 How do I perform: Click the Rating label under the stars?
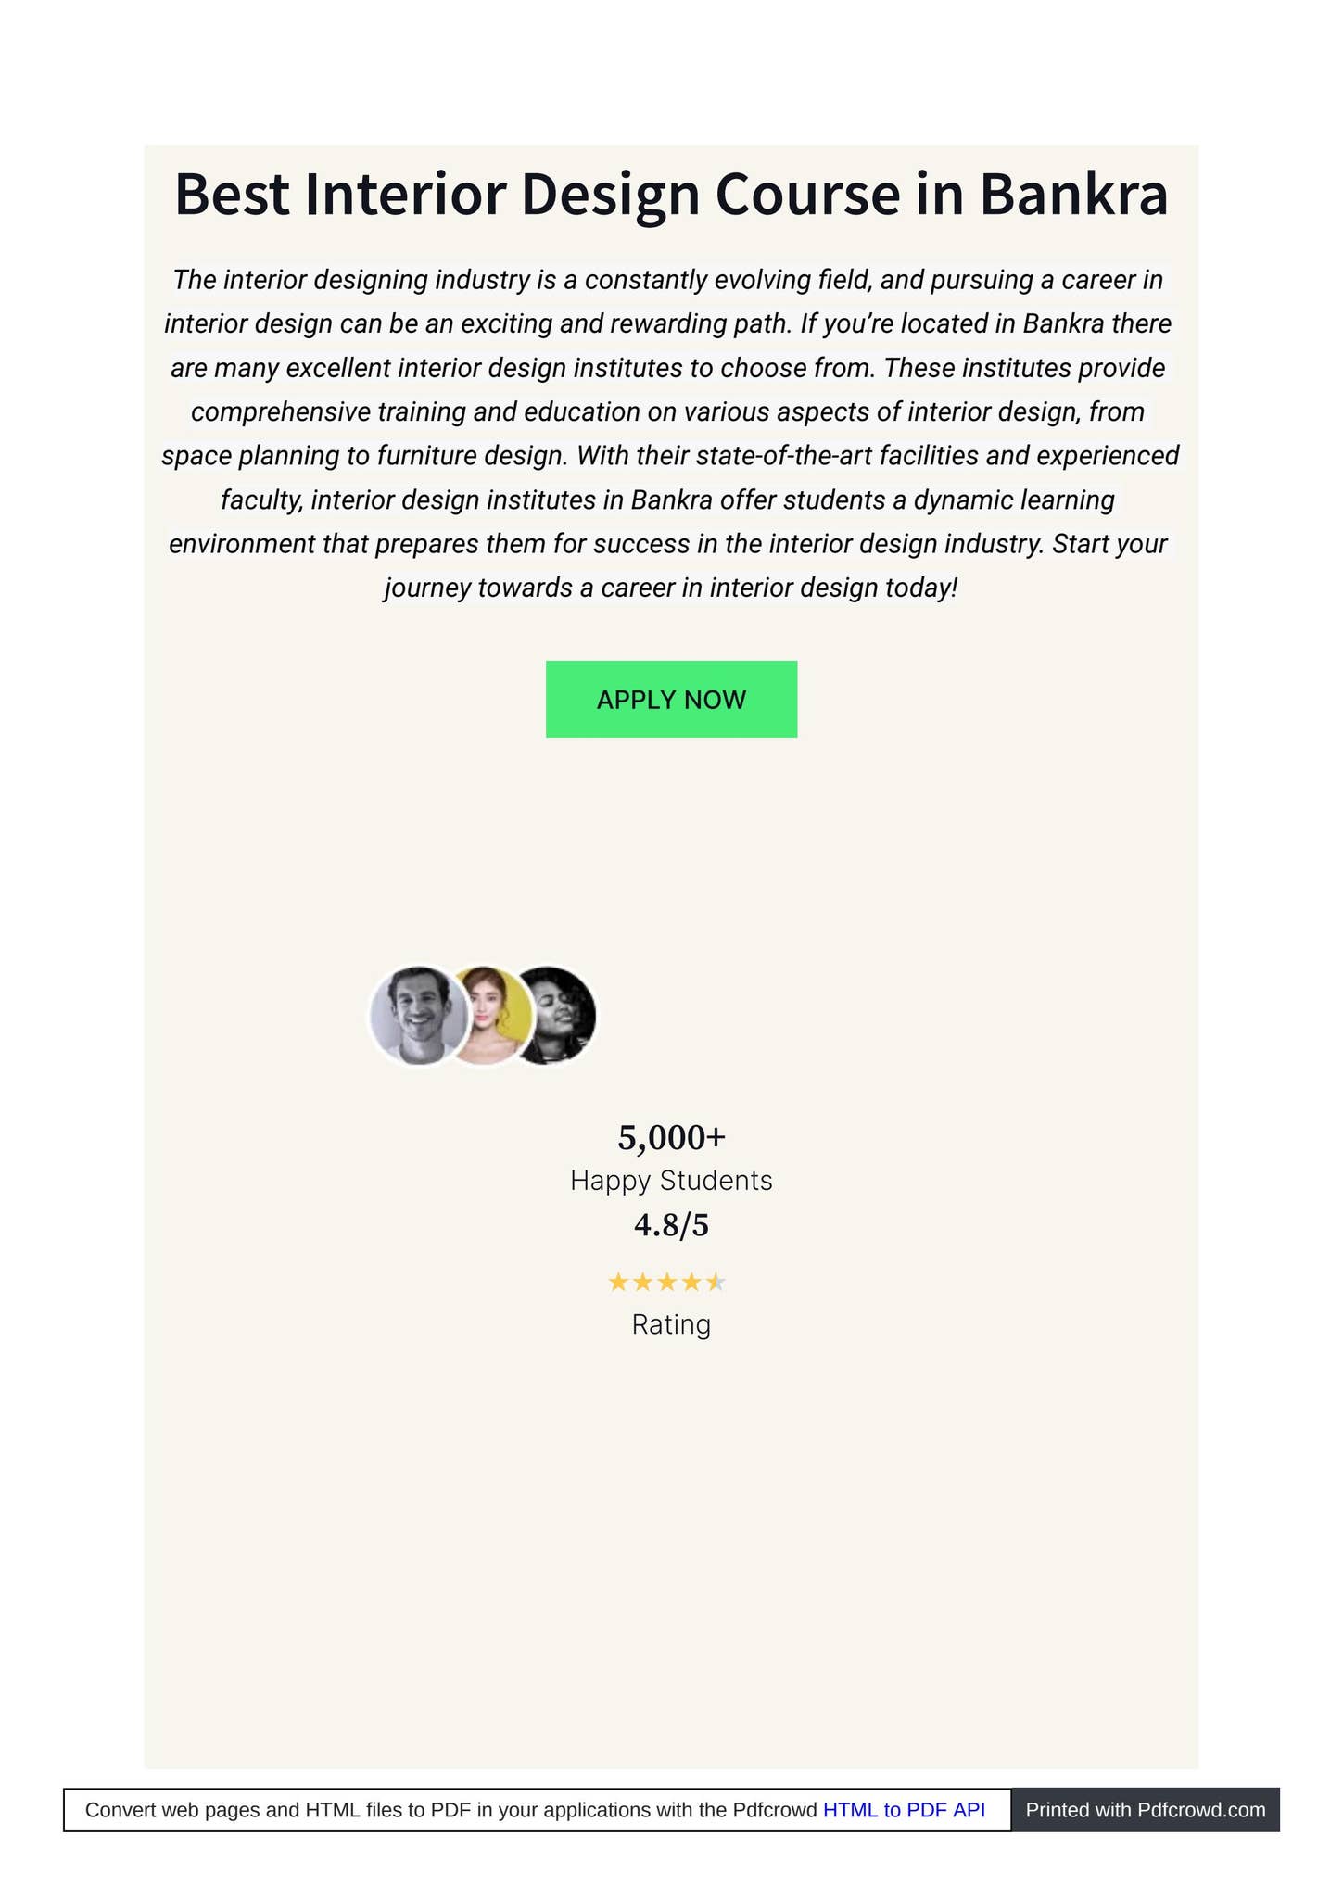coord(671,1324)
